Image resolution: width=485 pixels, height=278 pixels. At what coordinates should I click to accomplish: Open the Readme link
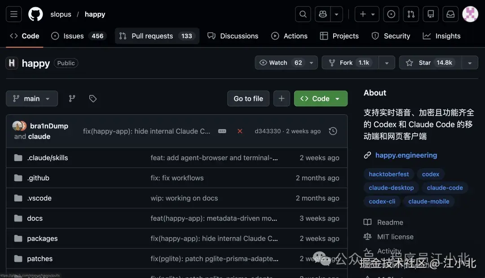coord(390,222)
